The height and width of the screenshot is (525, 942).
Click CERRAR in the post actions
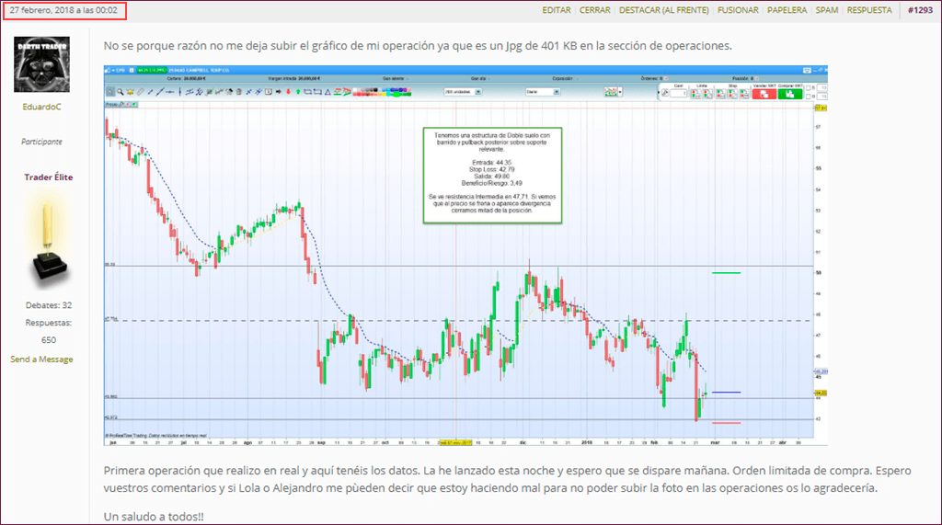point(595,10)
